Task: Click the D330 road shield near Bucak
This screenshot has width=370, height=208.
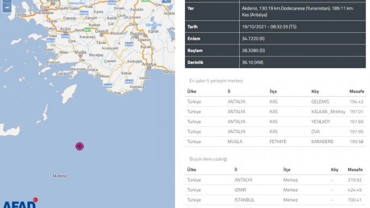Action: click(129, 44)
